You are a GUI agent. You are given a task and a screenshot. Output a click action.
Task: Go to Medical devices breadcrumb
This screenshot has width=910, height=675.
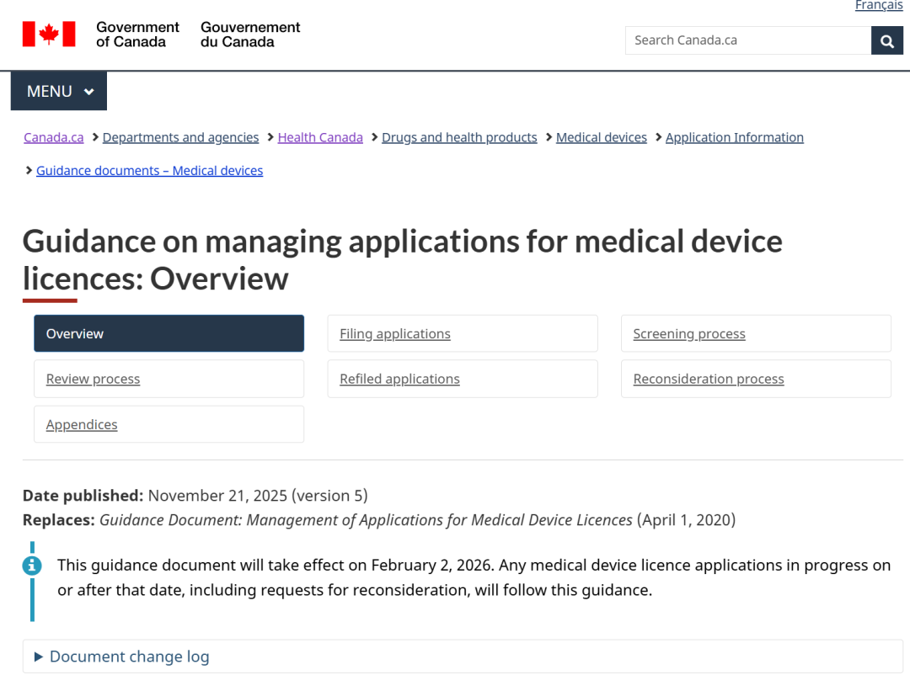[x=602, y=137]
